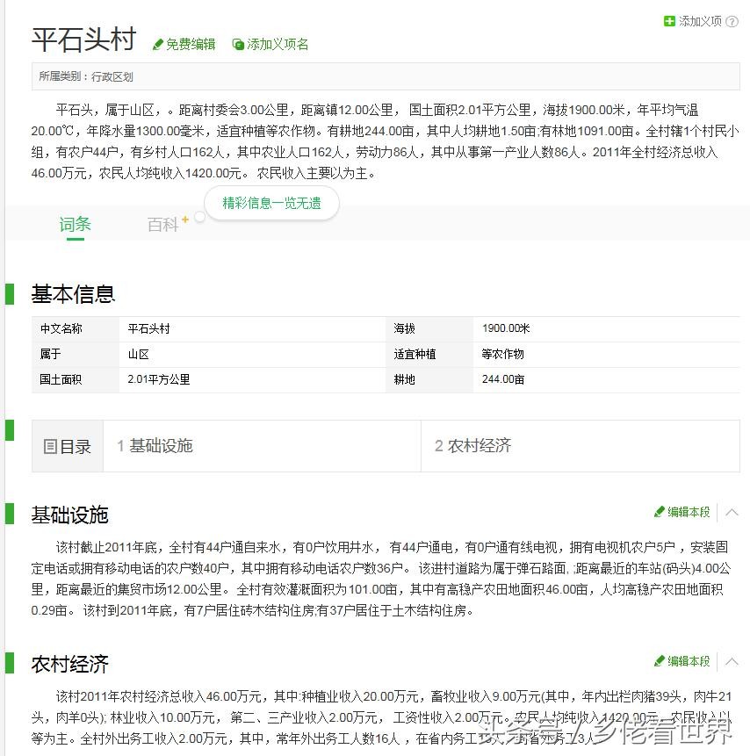Click the 添加义项名 link near the title
This screenshot has width=750, height=756.
tap(277, 44)
